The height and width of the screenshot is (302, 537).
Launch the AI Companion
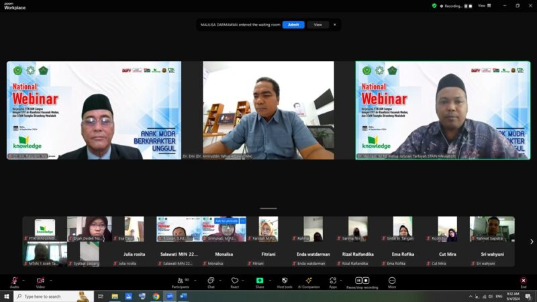tap(309, 281)
